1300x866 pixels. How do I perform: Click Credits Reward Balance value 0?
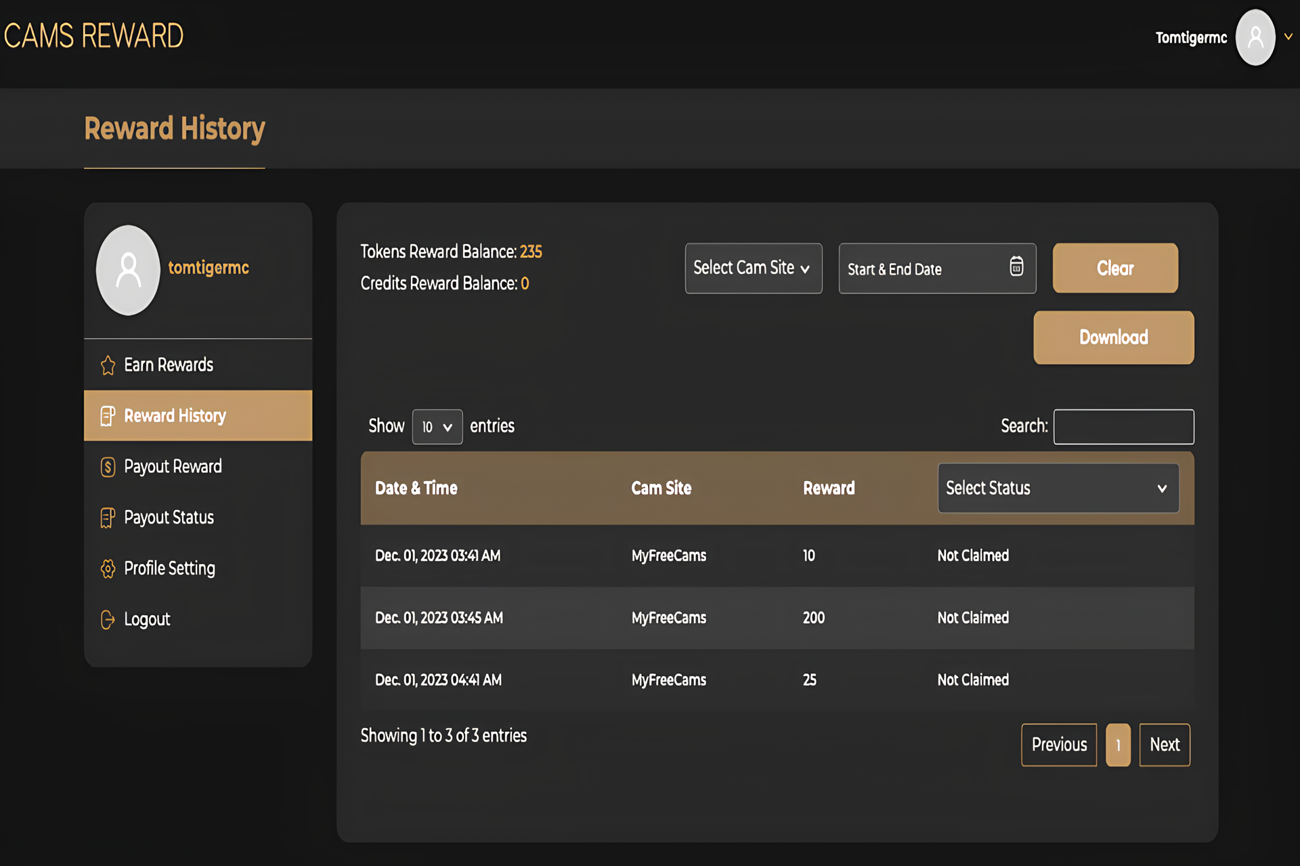525,283
